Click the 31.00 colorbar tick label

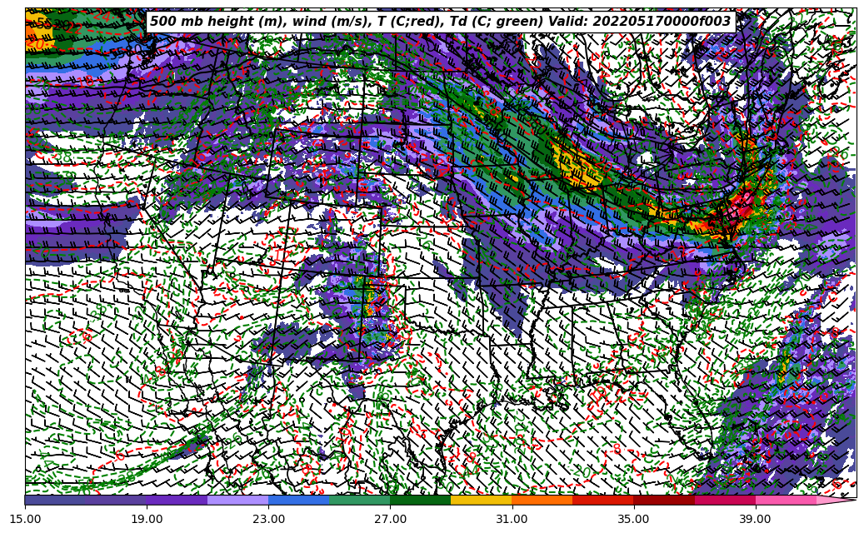512,519
